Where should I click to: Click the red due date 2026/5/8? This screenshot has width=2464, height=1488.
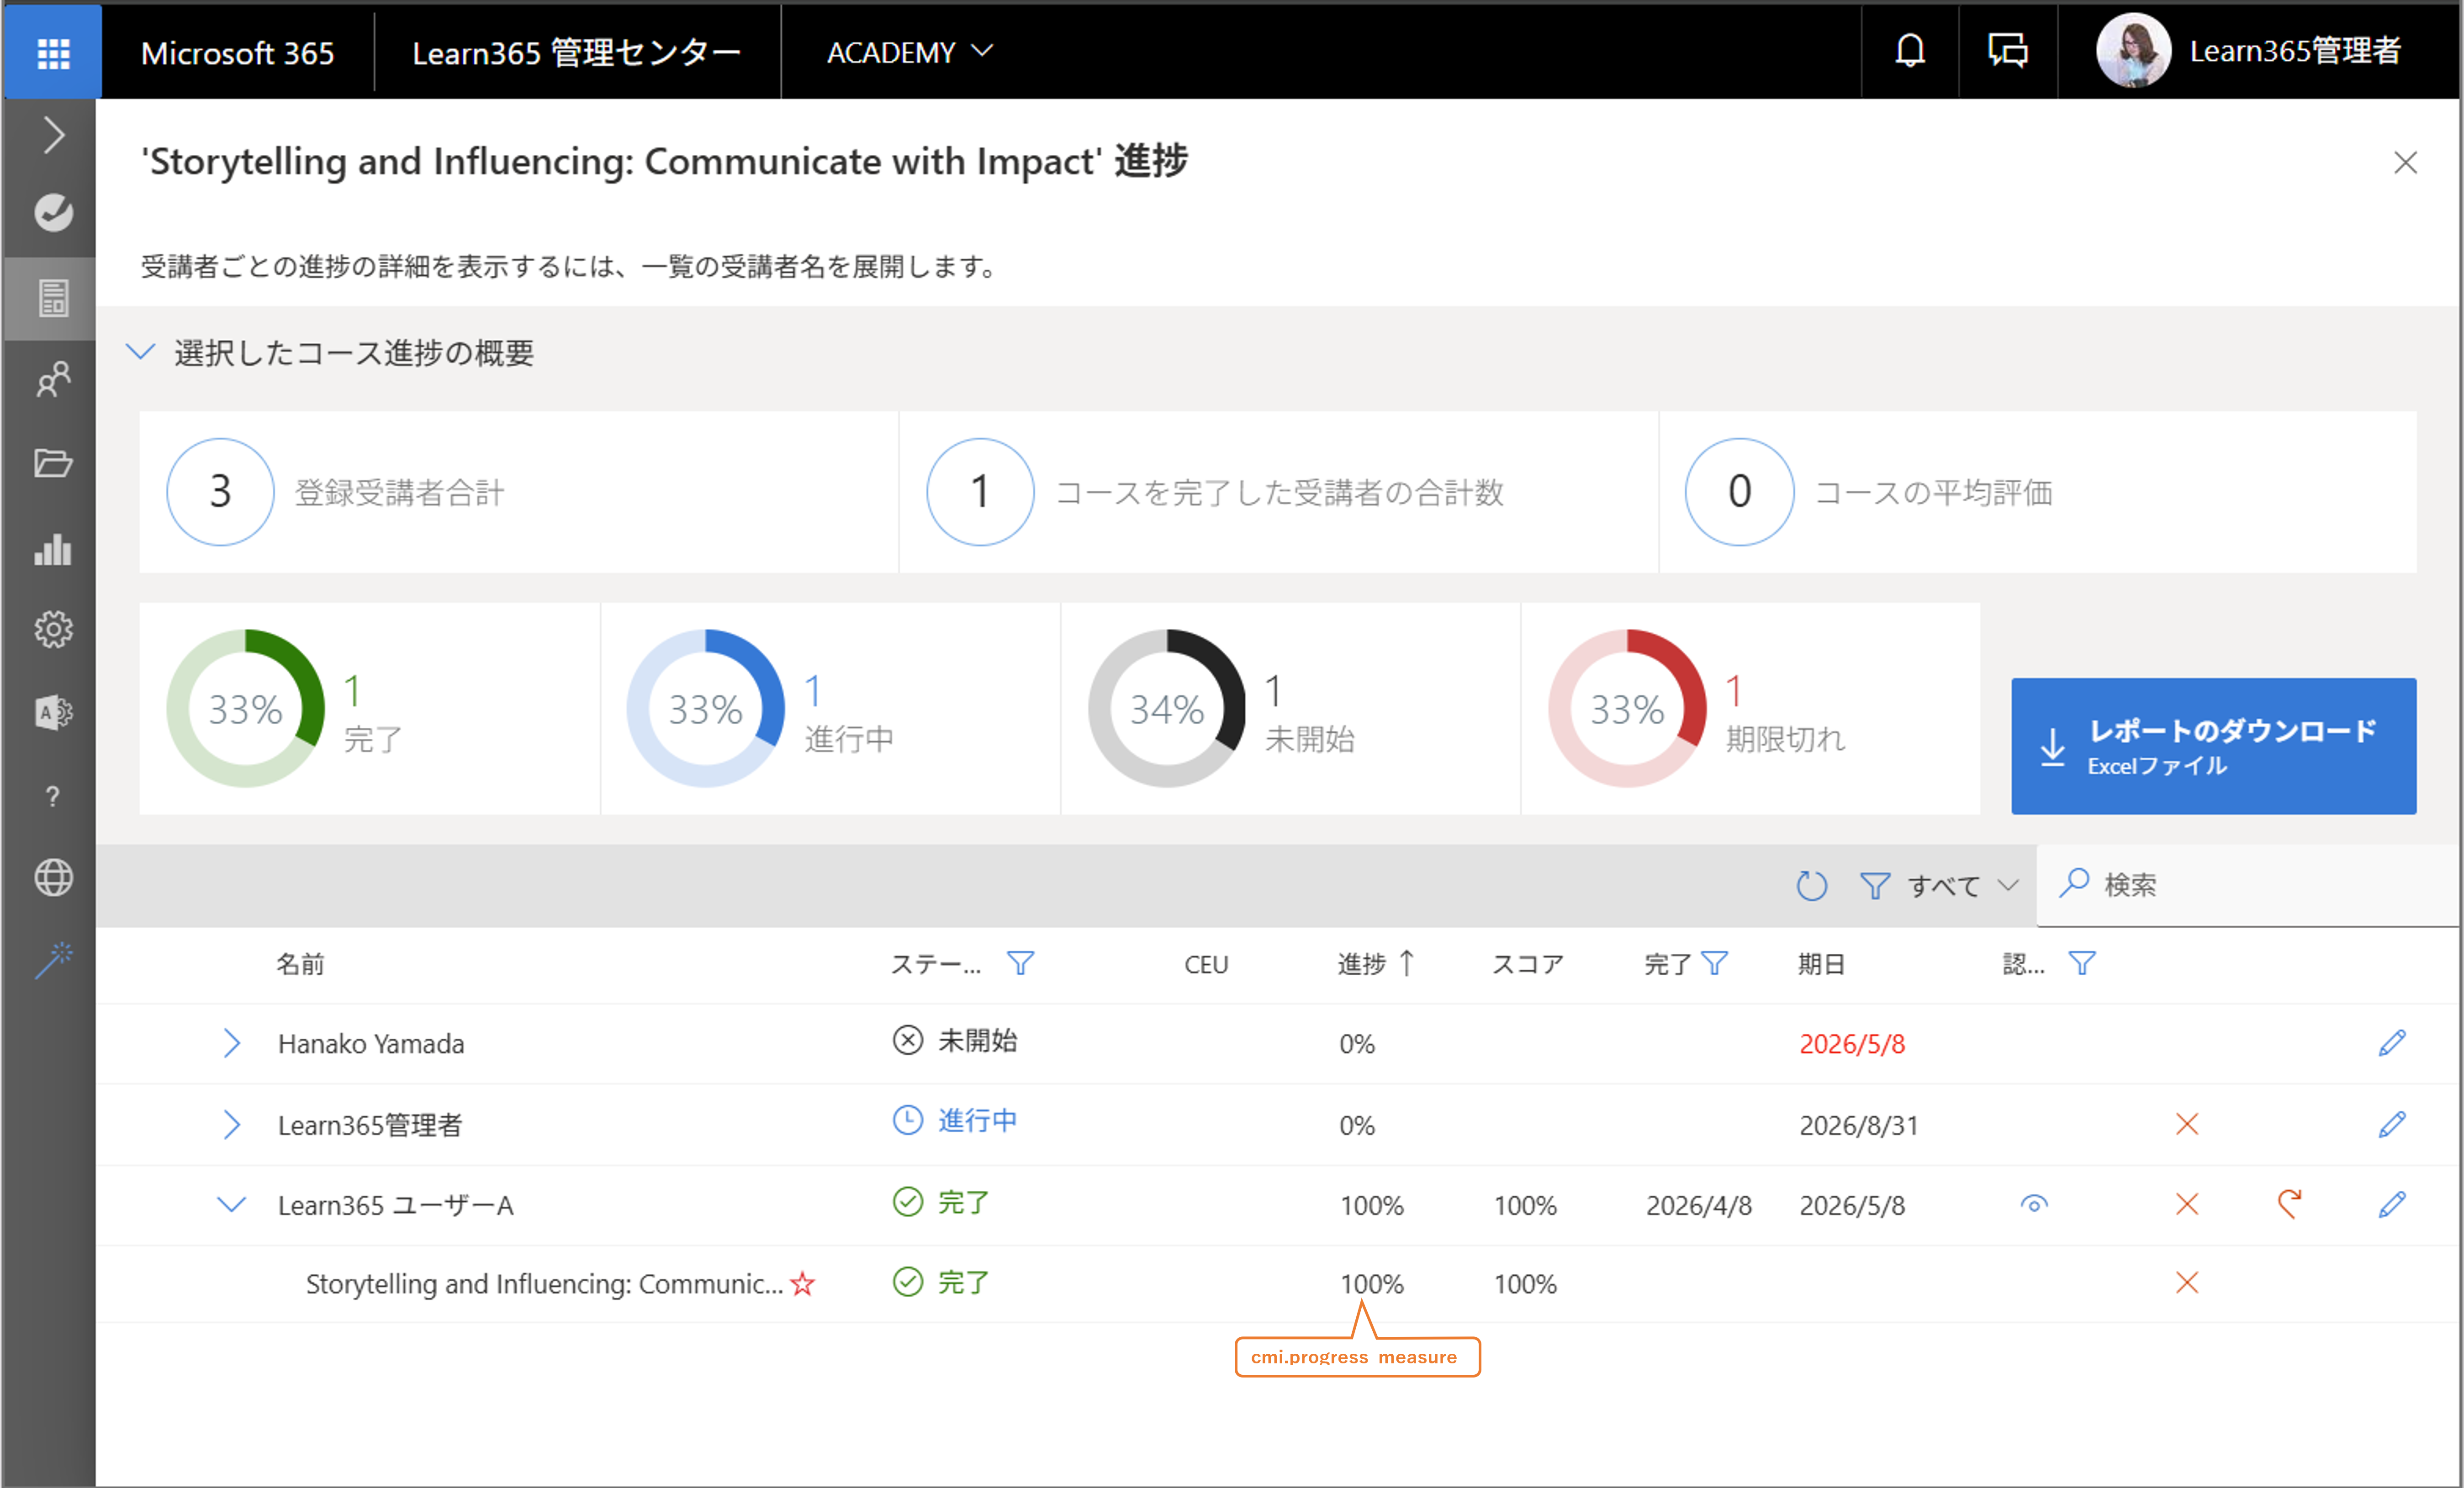1852,1043
